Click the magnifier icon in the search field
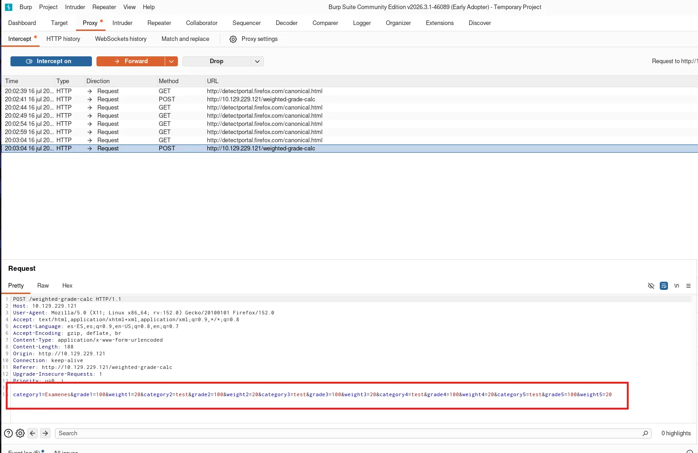This screenshot has width=698, height=453. click(x=645, y=433)
